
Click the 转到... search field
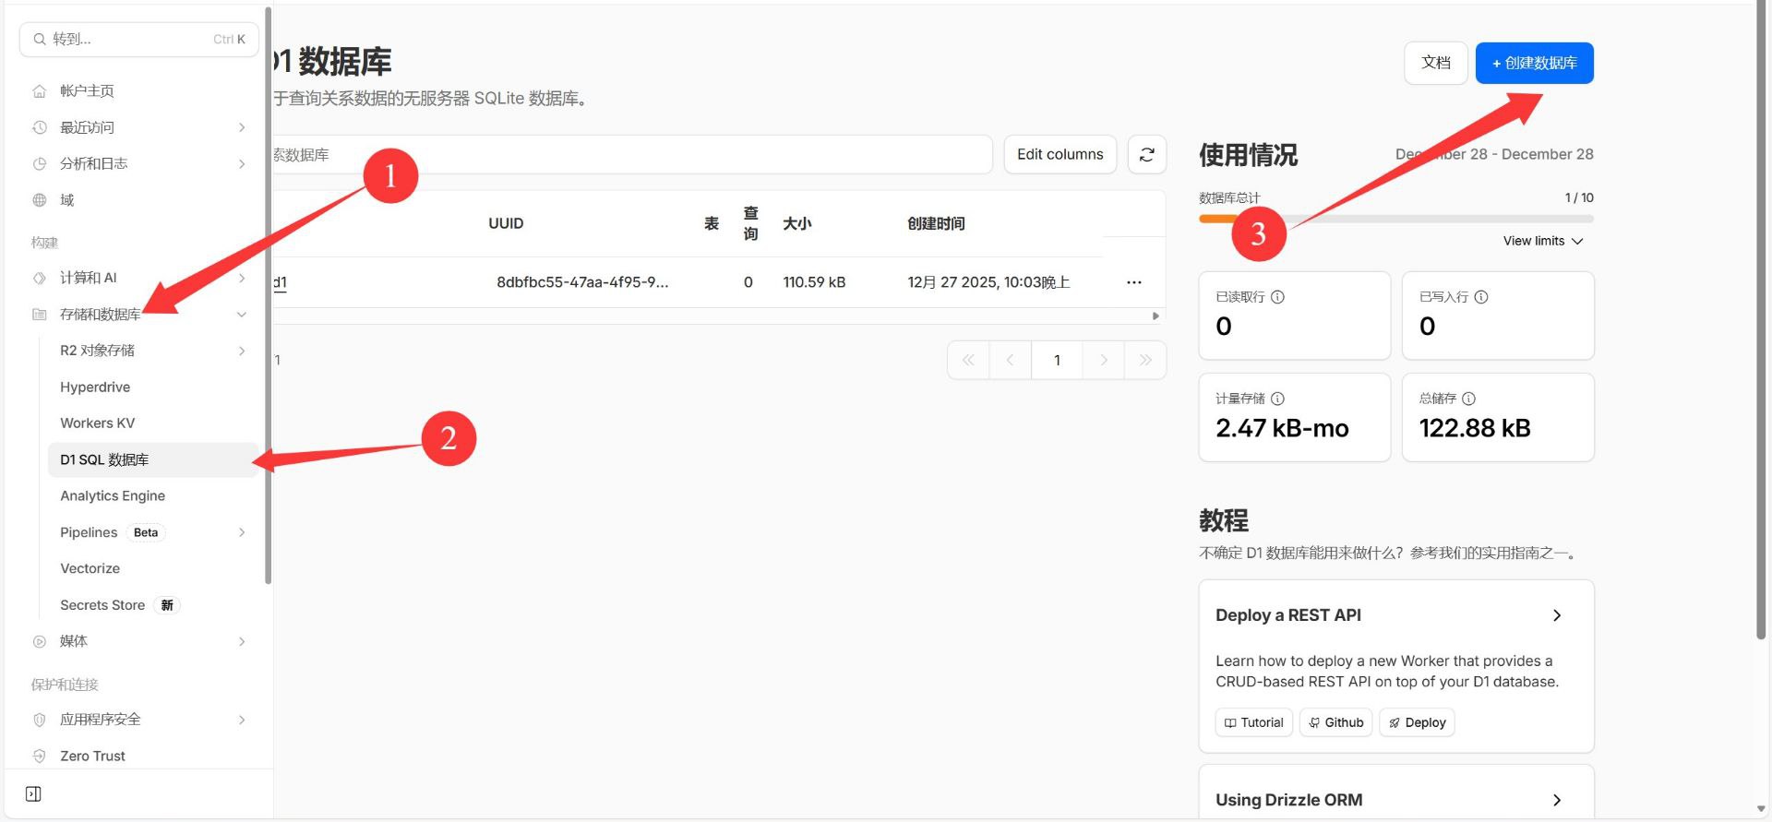[138, 40]
